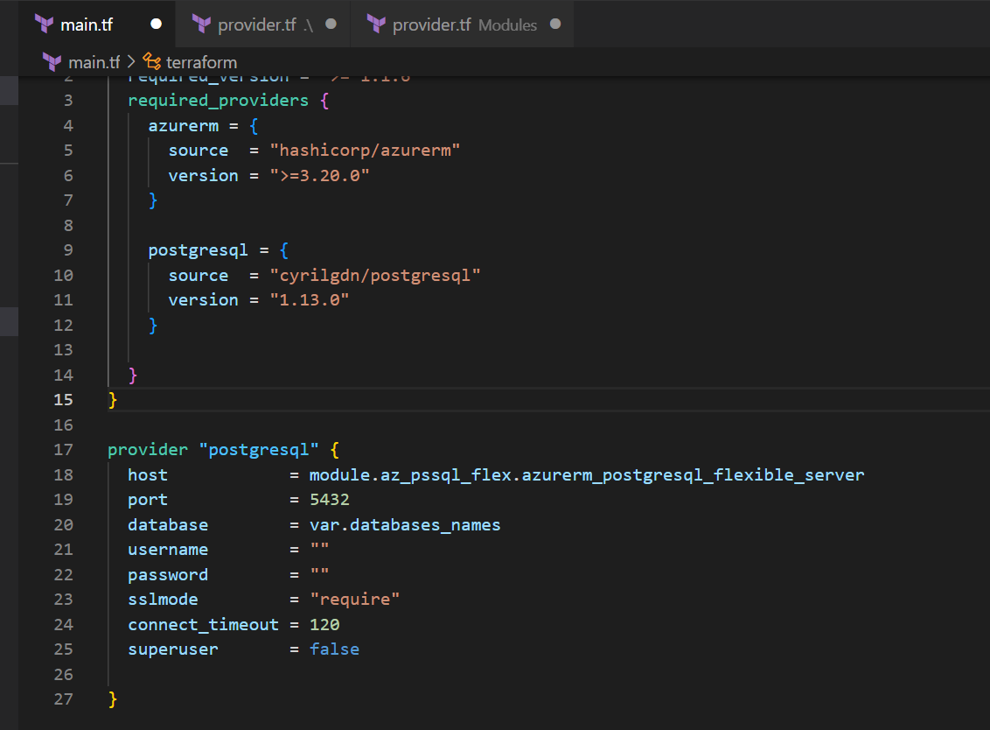Screen dimensions: 990x730
Task: Open the provider.tf .\ tab
Action: coord(264,25)
